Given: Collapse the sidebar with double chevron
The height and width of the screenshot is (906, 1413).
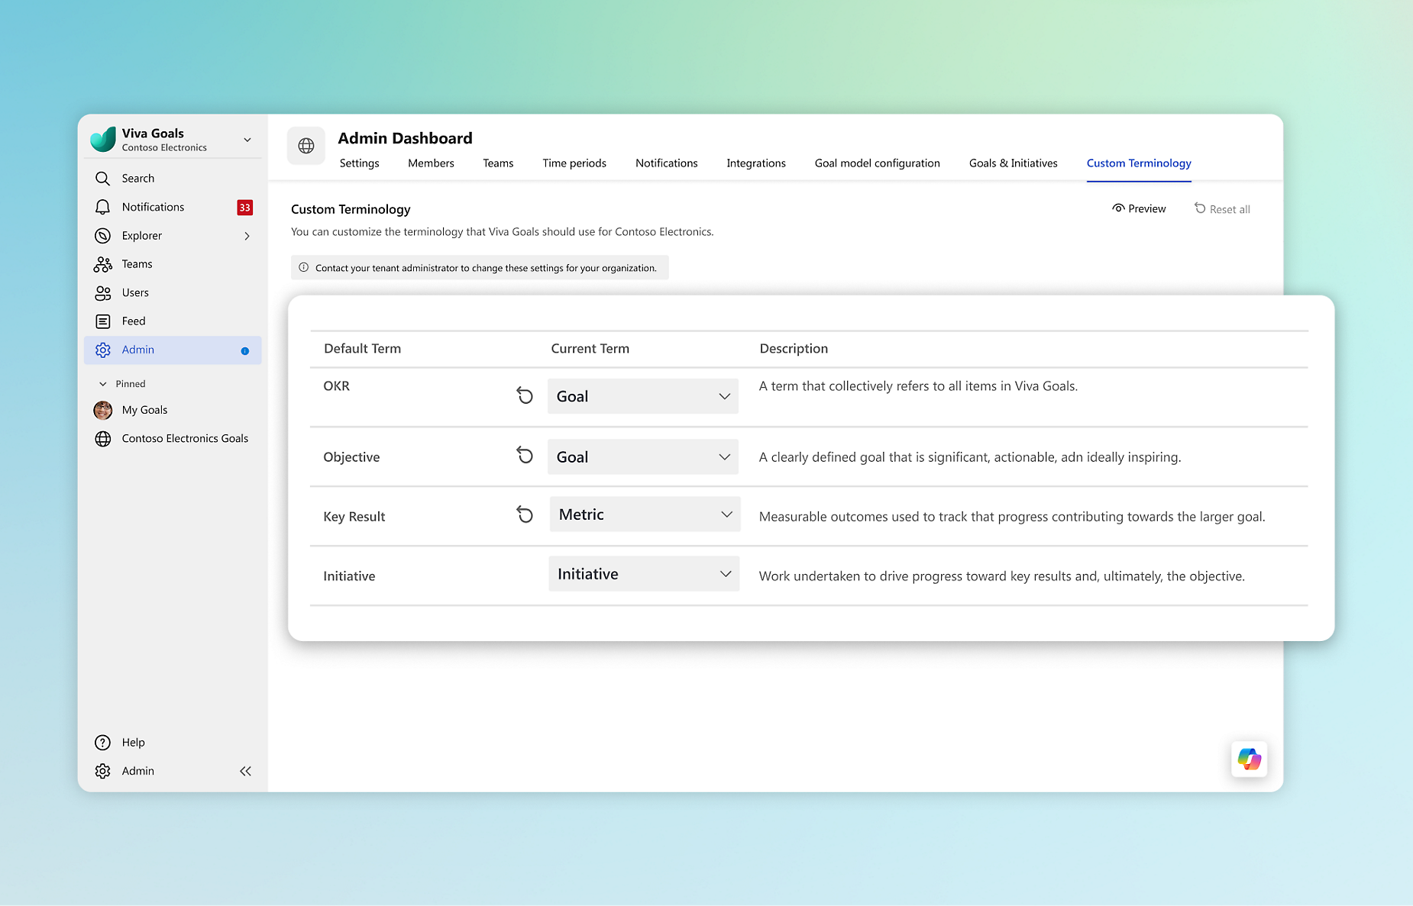Looking at the screenshot, I should [245, 771].
